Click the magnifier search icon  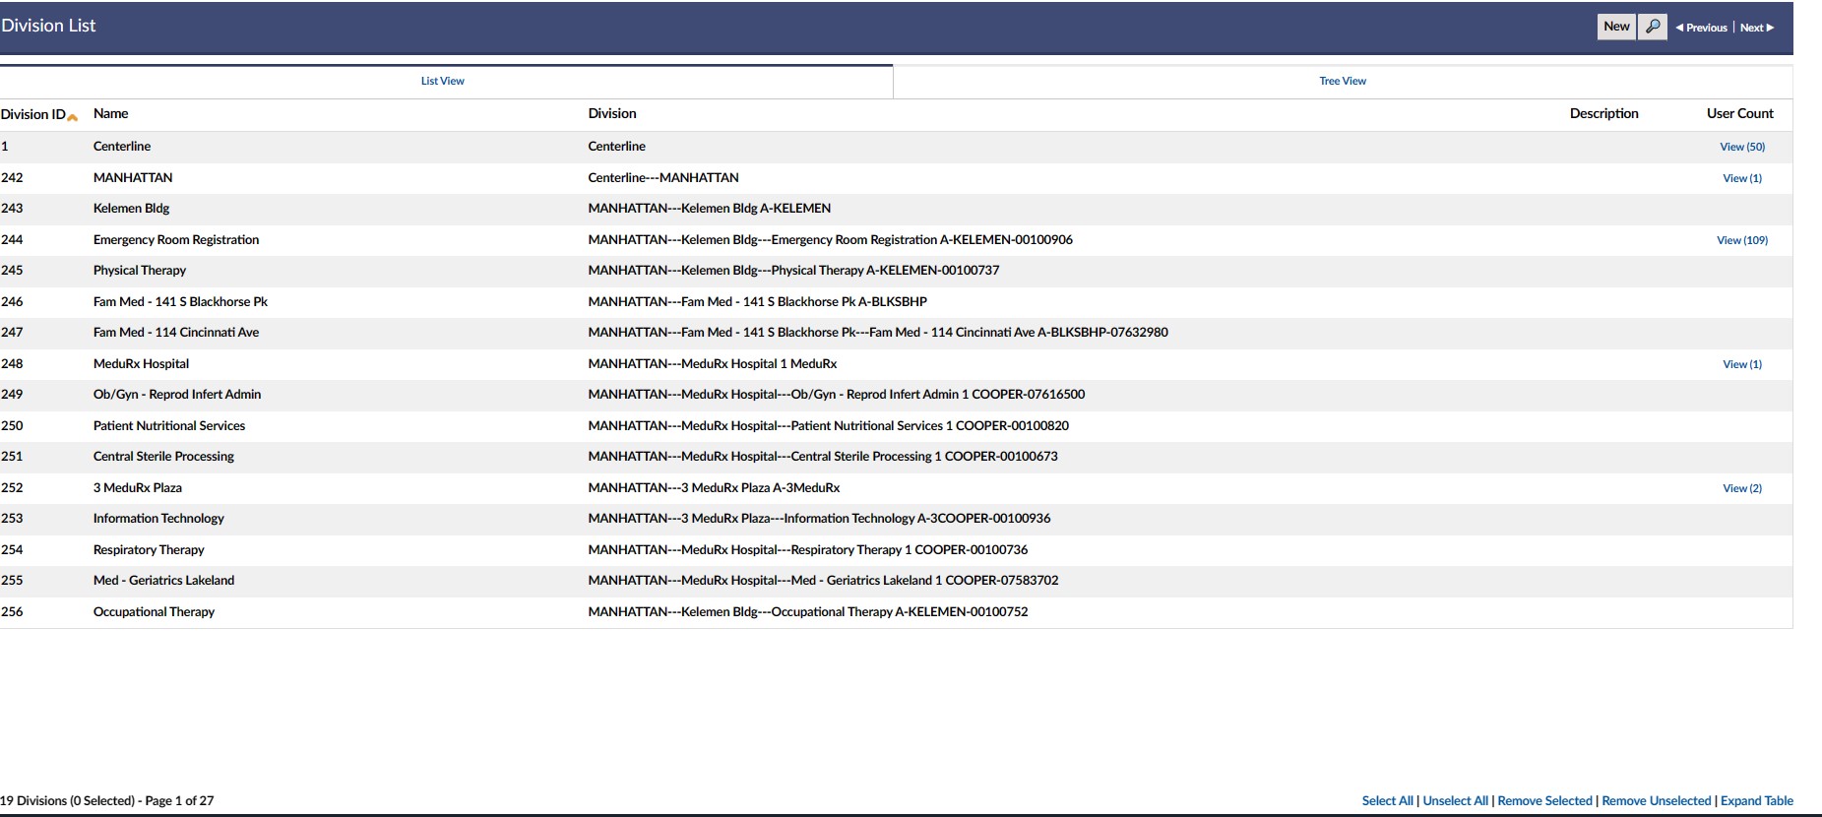point(1653,27)
